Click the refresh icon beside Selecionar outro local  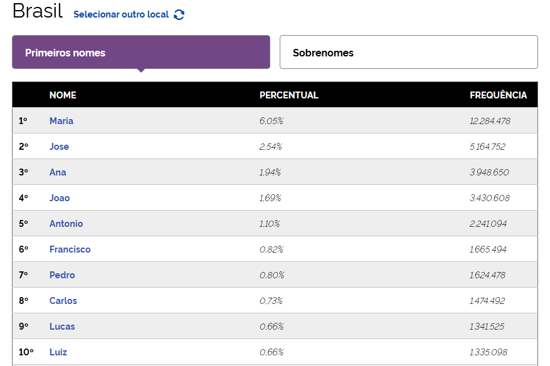(x=179, y=14)
